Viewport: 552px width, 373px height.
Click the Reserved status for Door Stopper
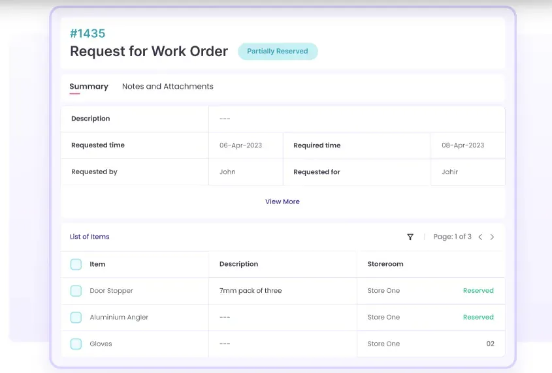coord(478,291)
